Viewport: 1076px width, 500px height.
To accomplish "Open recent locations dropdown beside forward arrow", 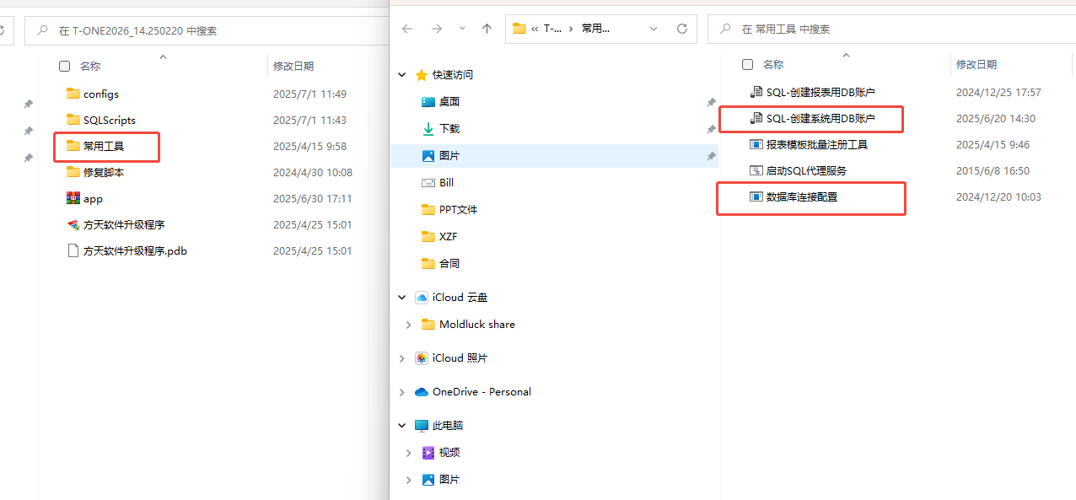I will pos(462,29).
